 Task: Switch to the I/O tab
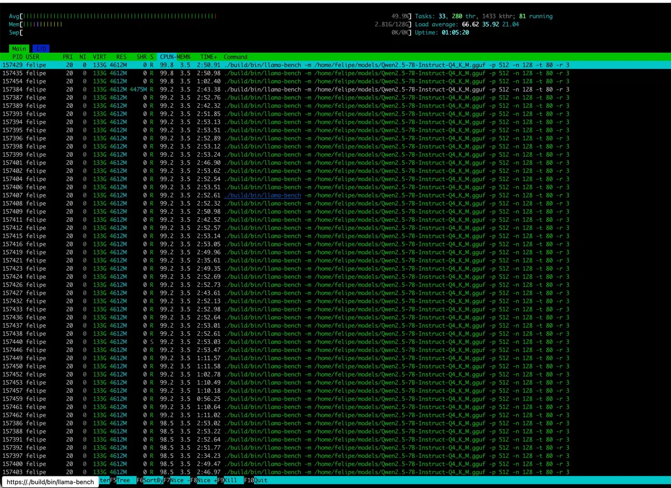click(41, 48)
